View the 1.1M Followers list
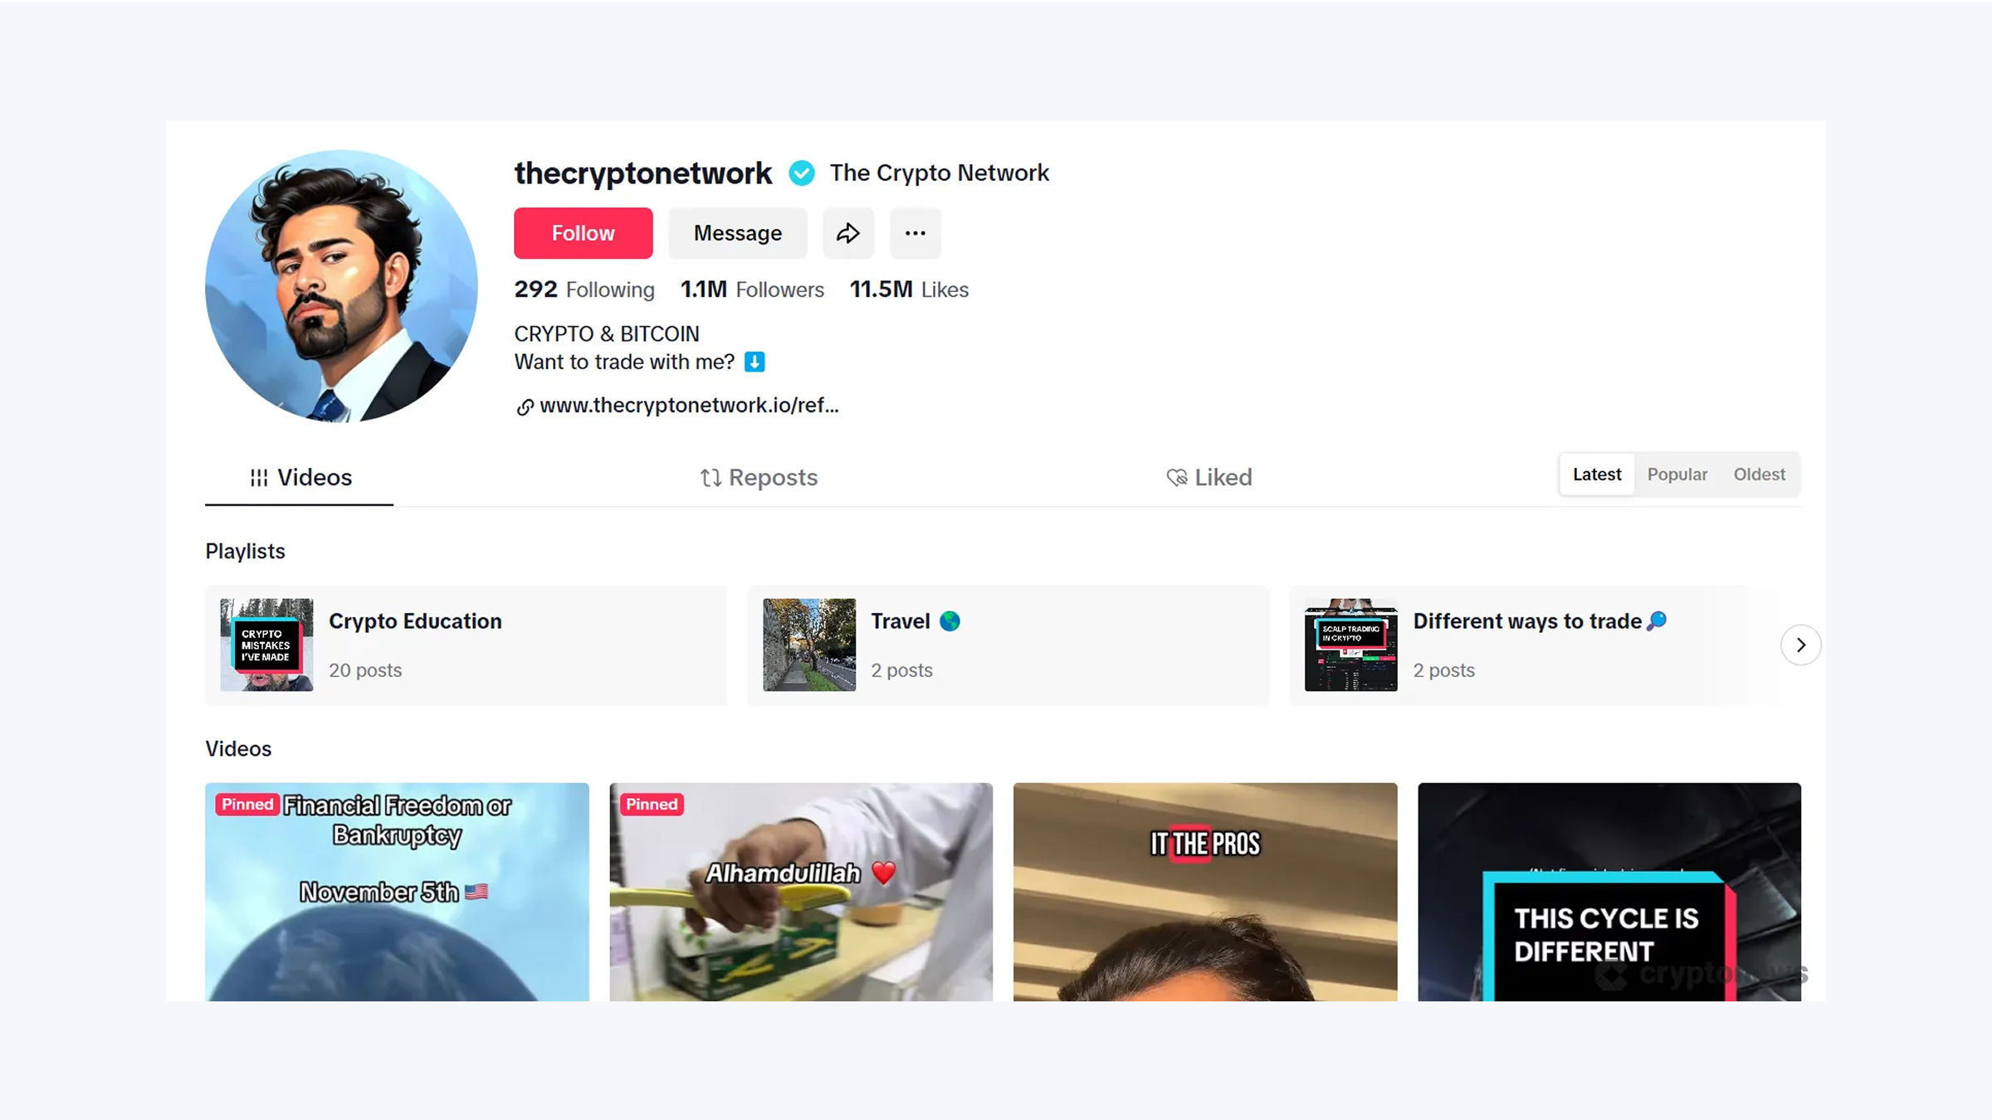 [x=752, y=290]
